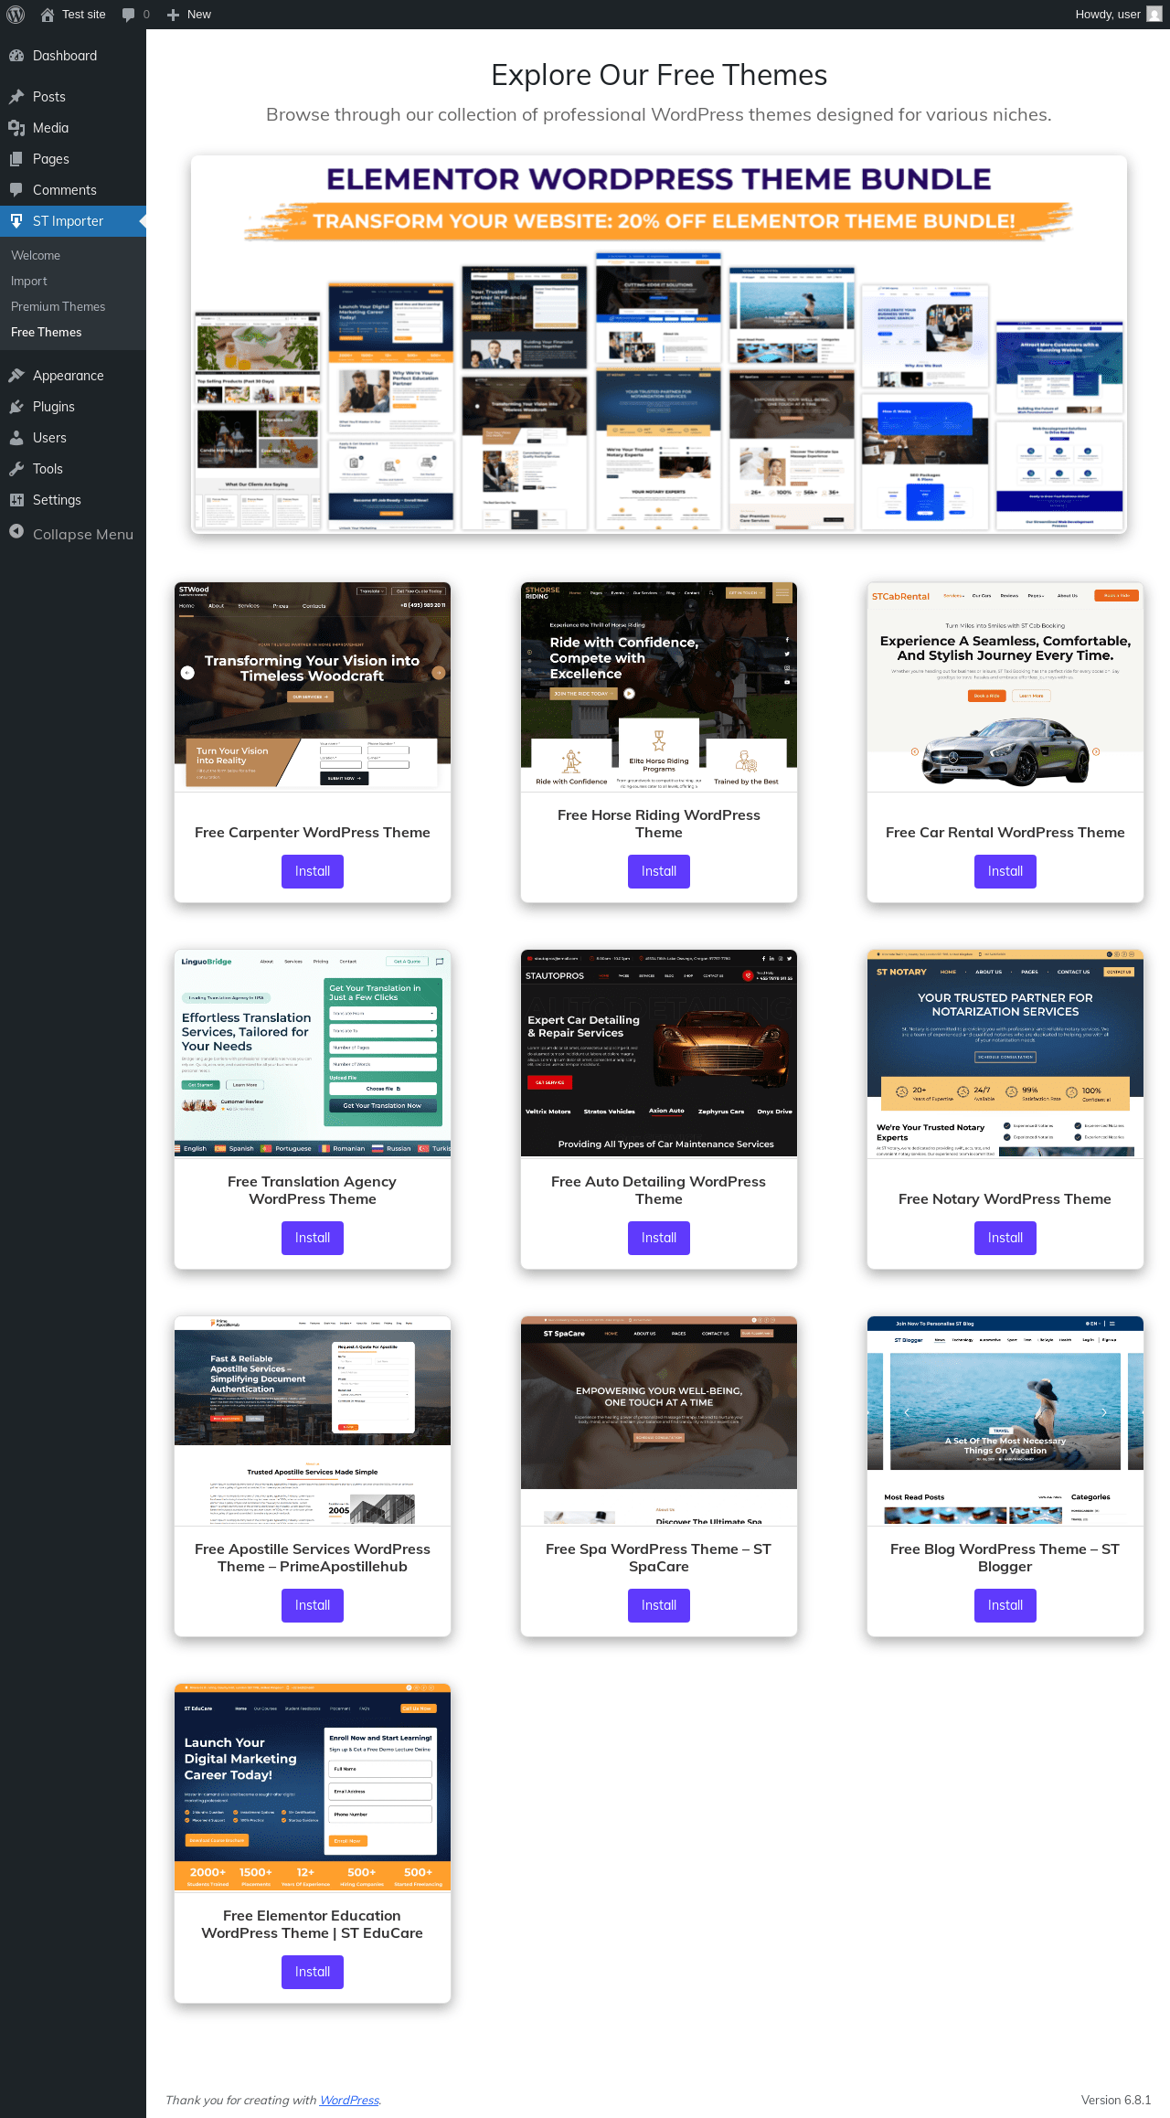Install the Free Auto Detailing theme
The image size is (1170, 2118).
tap(659, 1238)
